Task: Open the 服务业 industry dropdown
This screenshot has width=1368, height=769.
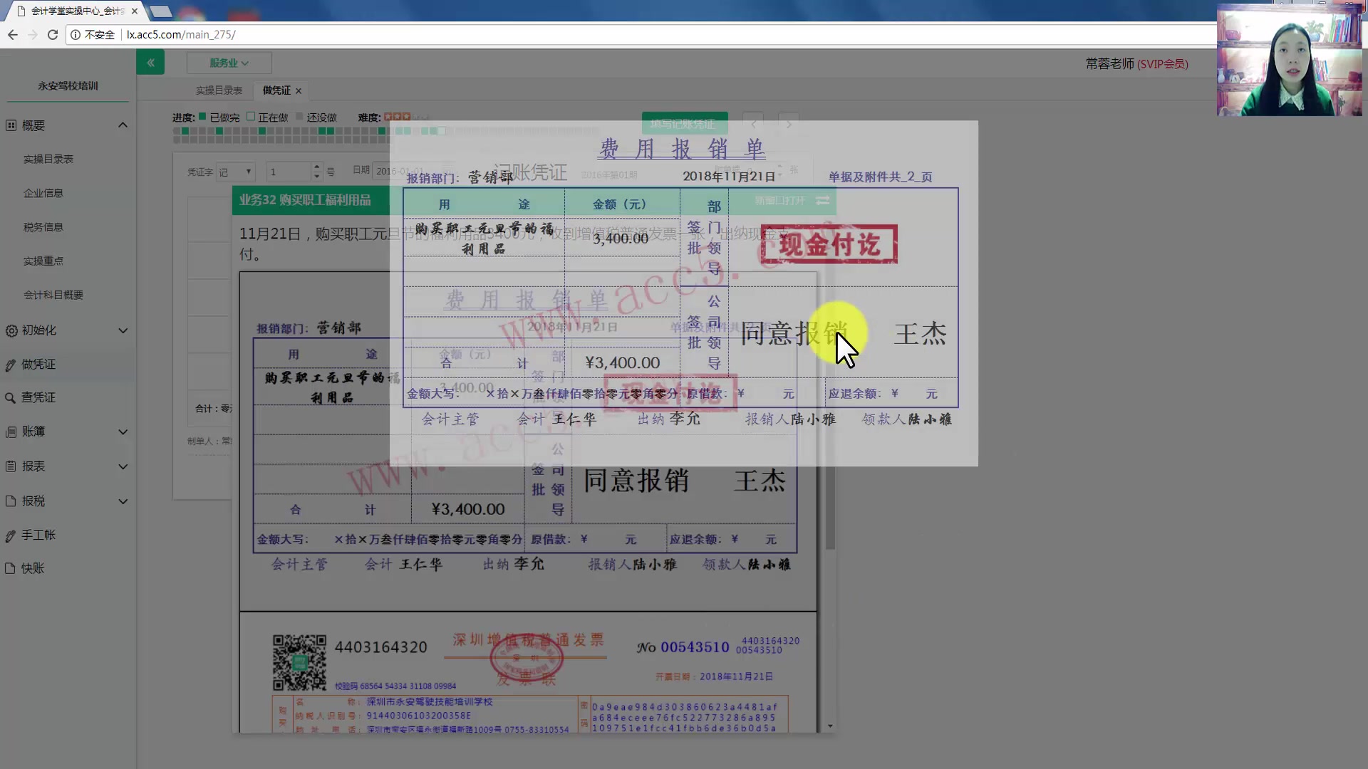Action: click(229, 63)
